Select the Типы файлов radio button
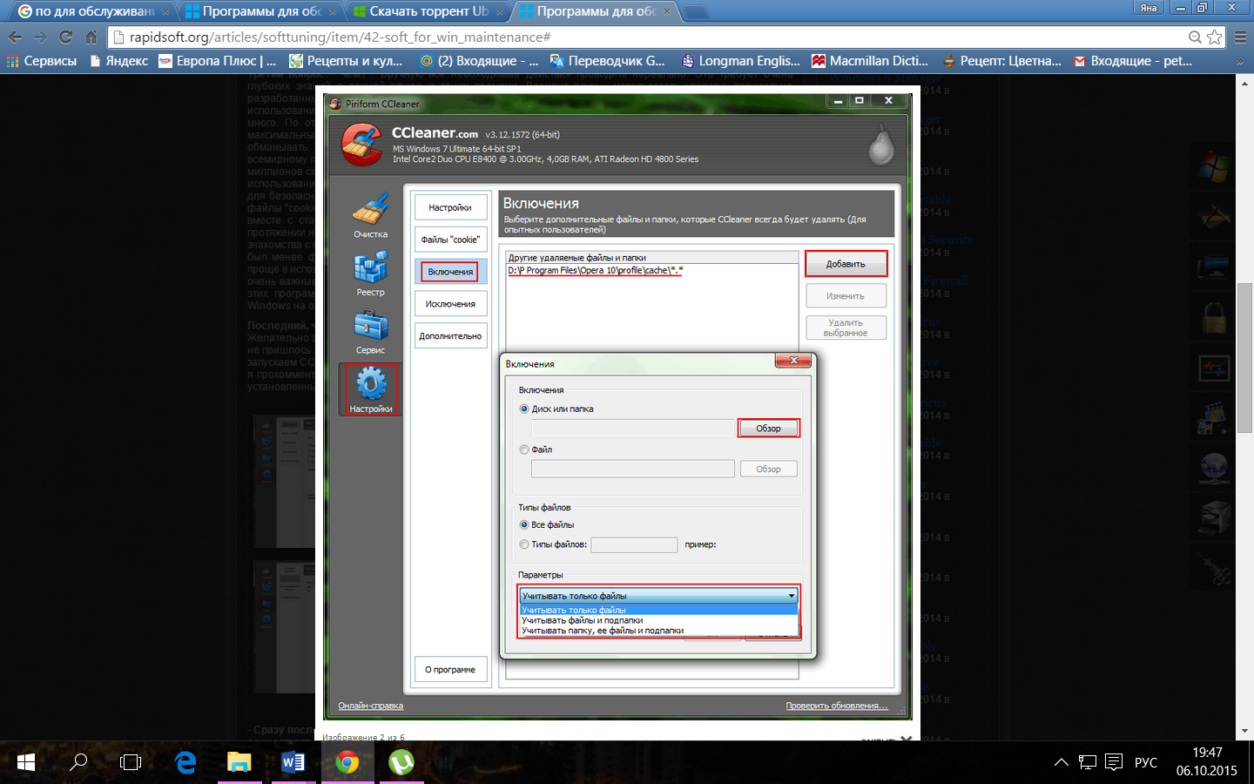 click(x=524, y=544)
